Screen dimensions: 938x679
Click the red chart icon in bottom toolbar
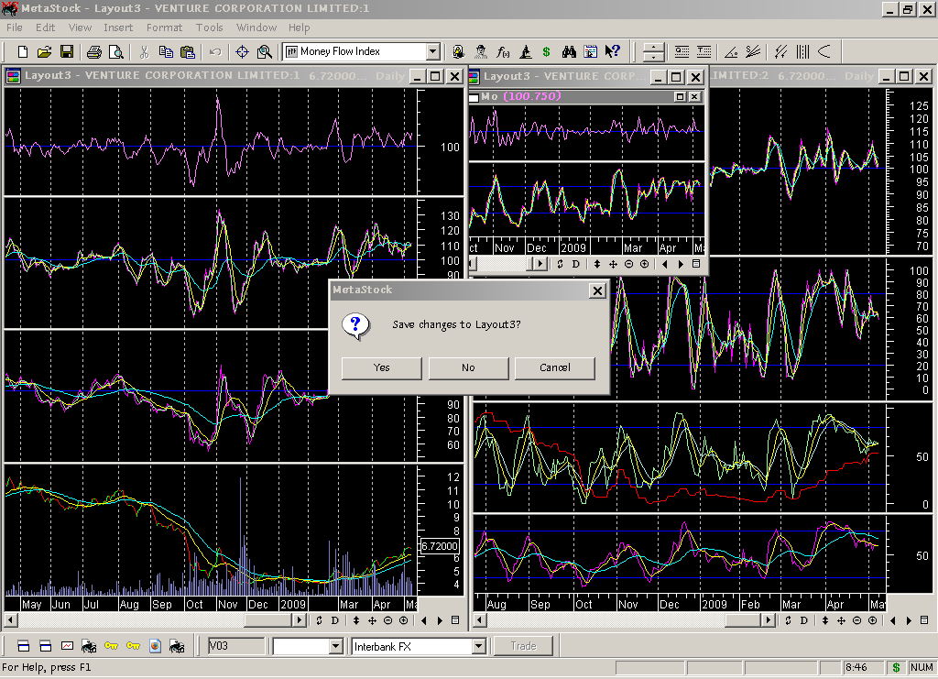(x=67, y=646)
